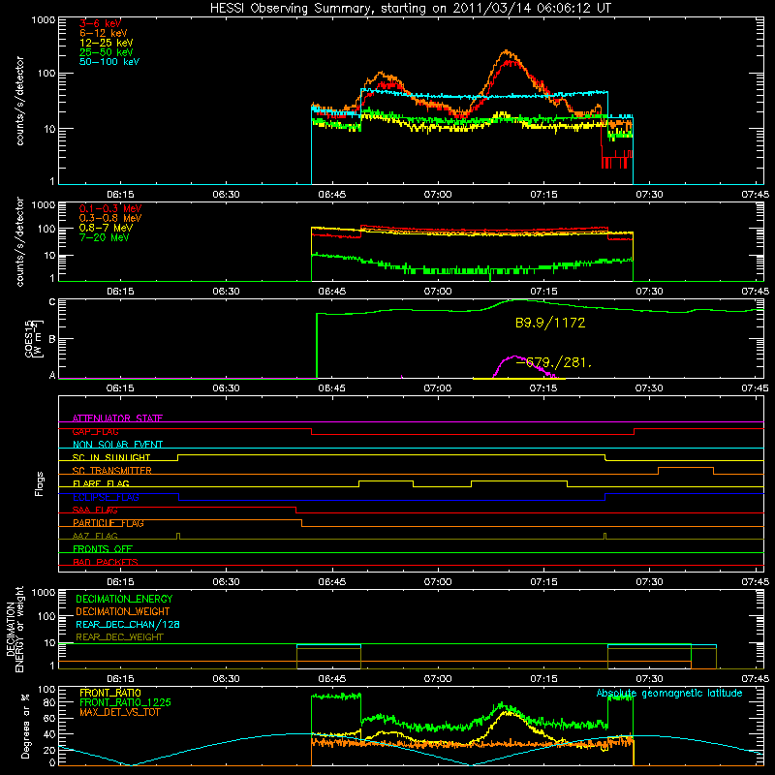Click the yellow FRONT_RATIO legend label
The width and height of the screenshot is (775, 775).
tap(110, 693)
